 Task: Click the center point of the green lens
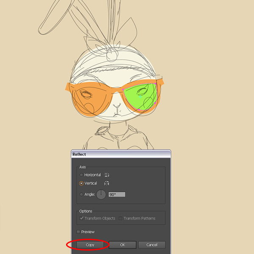click(x=140, y=97)
